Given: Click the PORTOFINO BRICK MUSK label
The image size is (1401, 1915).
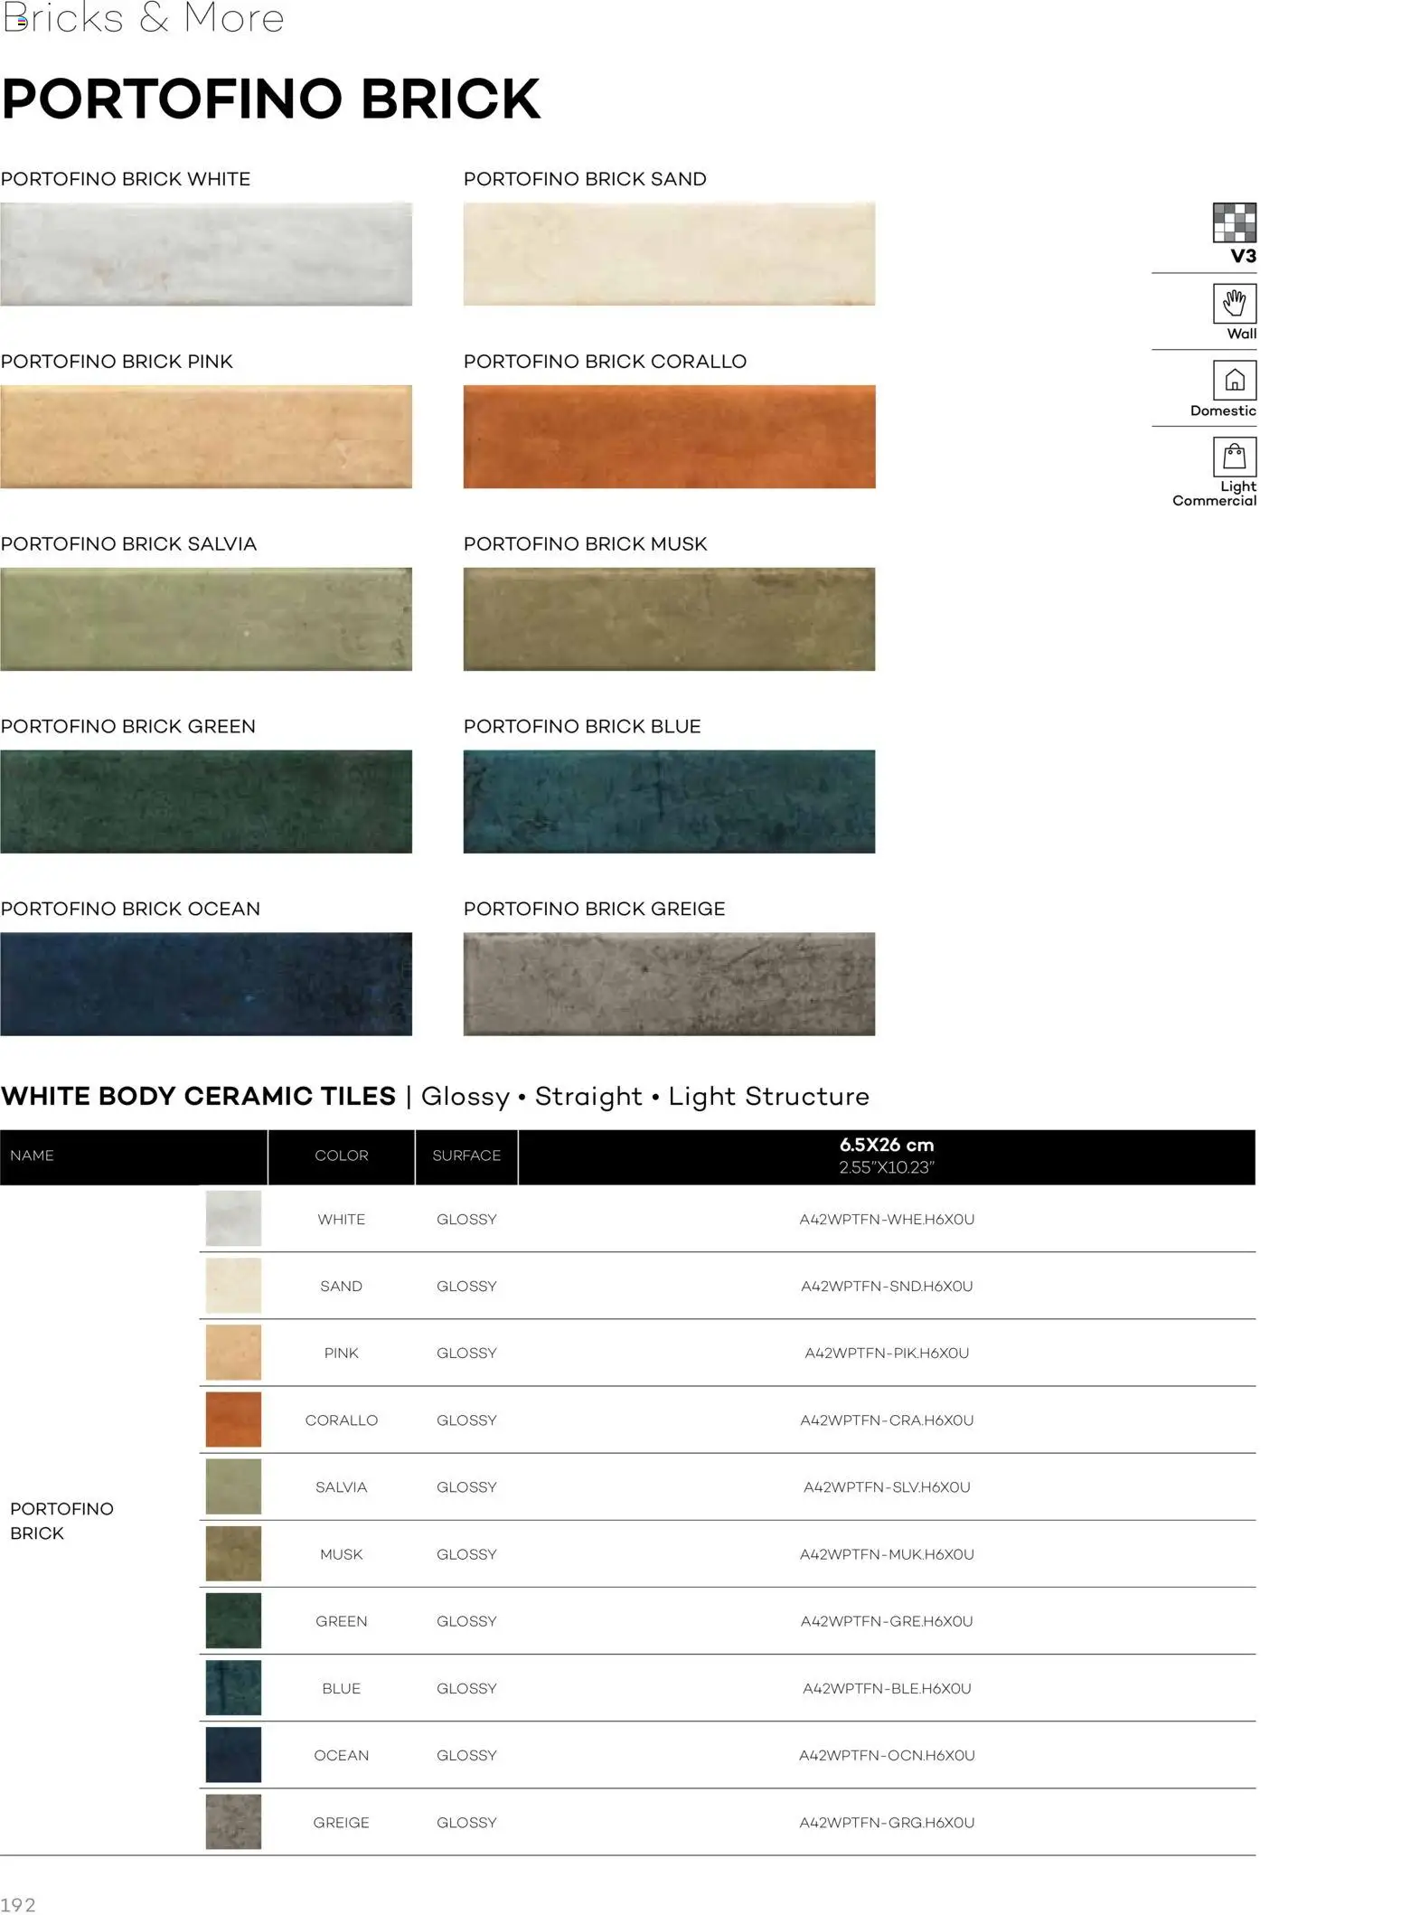Looking at the screenshot, I should 585,544.
